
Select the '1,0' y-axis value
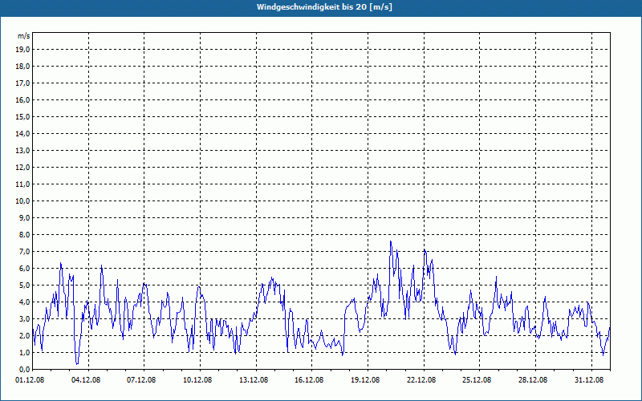24,352
